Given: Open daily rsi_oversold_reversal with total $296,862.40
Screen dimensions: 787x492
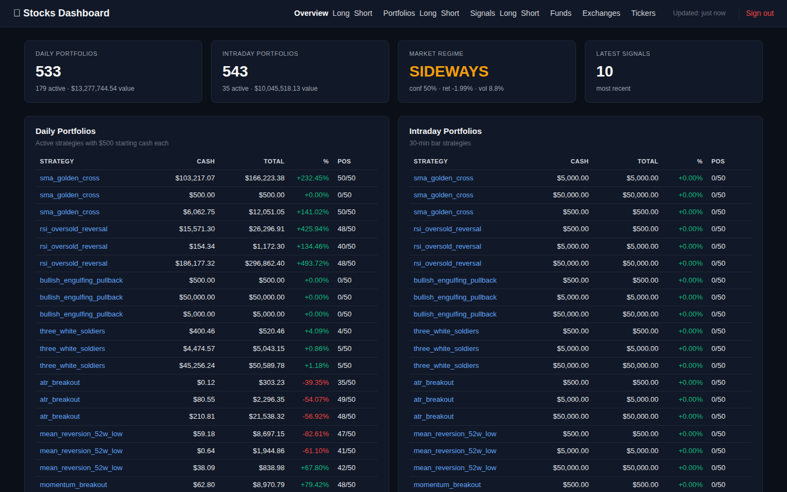Looking at the screenshot, I should pyautogui.click(x=74, y=263).
